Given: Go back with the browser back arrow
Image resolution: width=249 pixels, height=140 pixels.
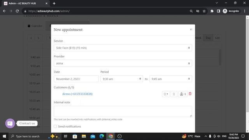Looking at the screenshot, I should coord(4,11).
